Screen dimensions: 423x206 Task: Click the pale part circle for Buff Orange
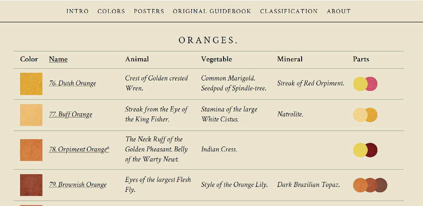[359, 115]
